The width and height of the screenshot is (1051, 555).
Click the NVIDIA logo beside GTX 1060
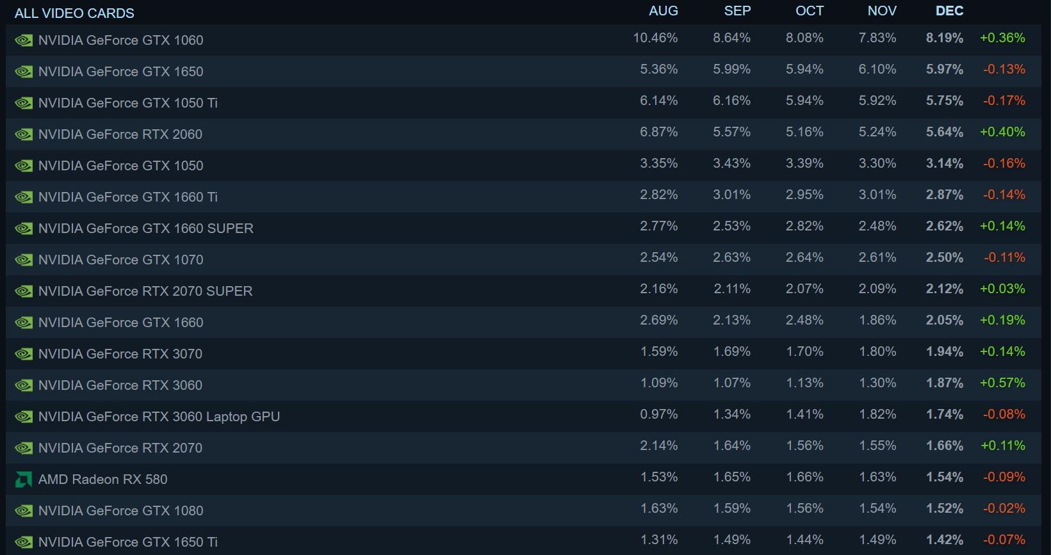pos(24,40)
